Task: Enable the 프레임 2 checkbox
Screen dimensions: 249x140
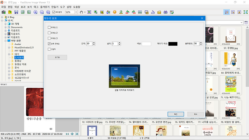Action: click(x=49, y=33)
